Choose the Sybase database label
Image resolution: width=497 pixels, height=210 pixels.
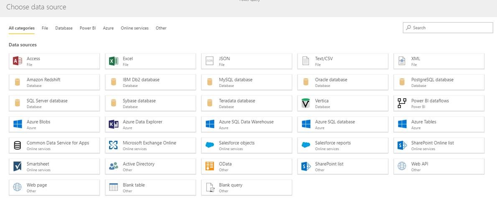point(139,100)
